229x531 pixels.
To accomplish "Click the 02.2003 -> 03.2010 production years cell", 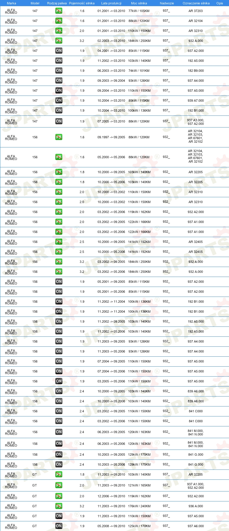I will pos(111,41).
